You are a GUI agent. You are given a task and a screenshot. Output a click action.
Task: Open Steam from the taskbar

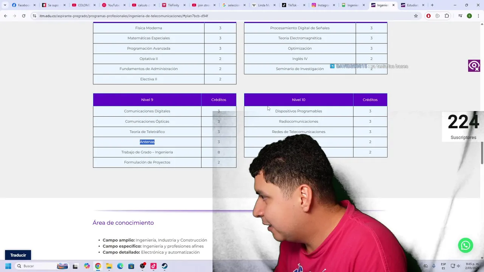[x=165, y=266]
